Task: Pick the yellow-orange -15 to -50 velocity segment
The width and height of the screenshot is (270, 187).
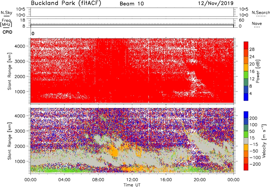Action: point(246,148)
